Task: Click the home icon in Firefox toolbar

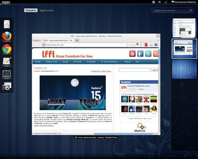Action: pyautogui.click(x=151, y=45)
